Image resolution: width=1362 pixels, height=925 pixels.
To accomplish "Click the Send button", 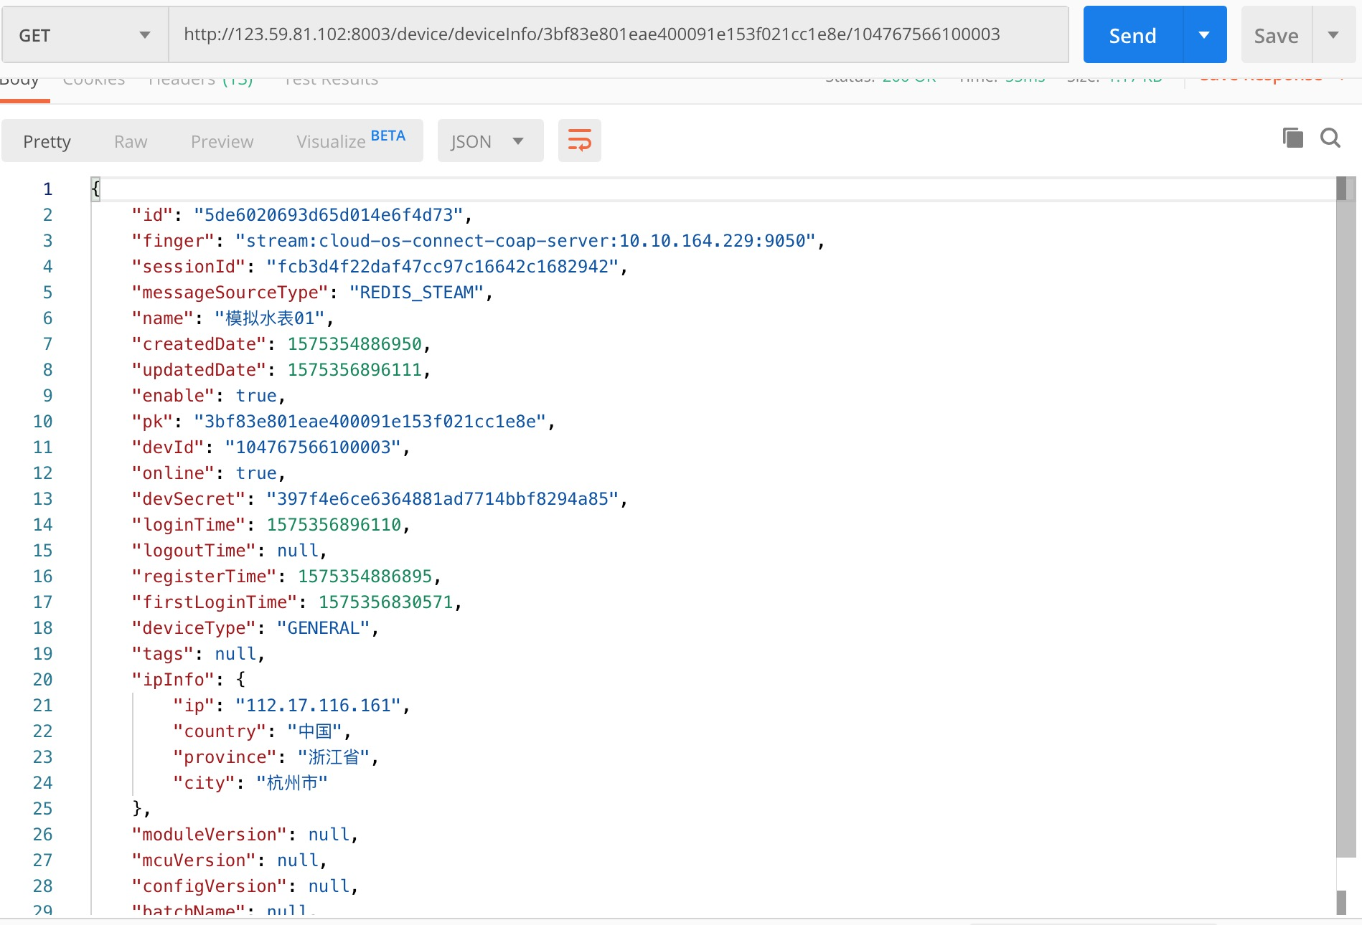I will coord(1132,35).
